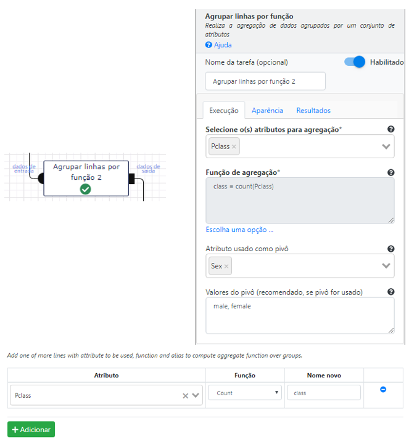Show help for aggregation attributes selection
The image size is (409, 442).
click(390, 129)
